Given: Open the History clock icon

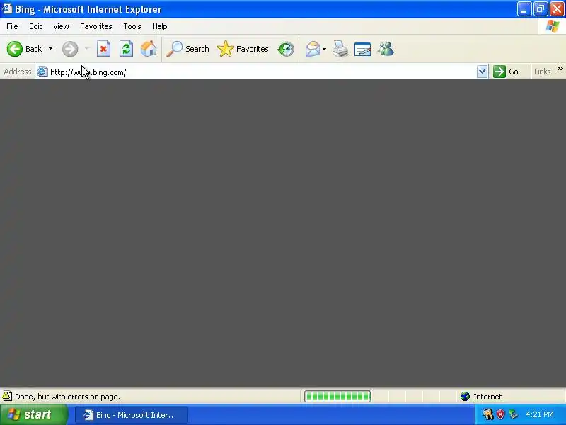Looking at the screenshot, I should pos(286,49).
